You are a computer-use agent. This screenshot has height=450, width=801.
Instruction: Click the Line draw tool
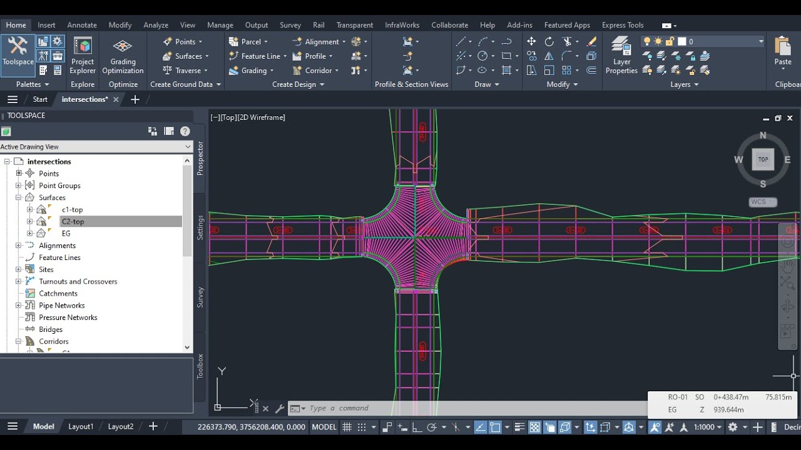pyautogui.click(x=461, y=41)
